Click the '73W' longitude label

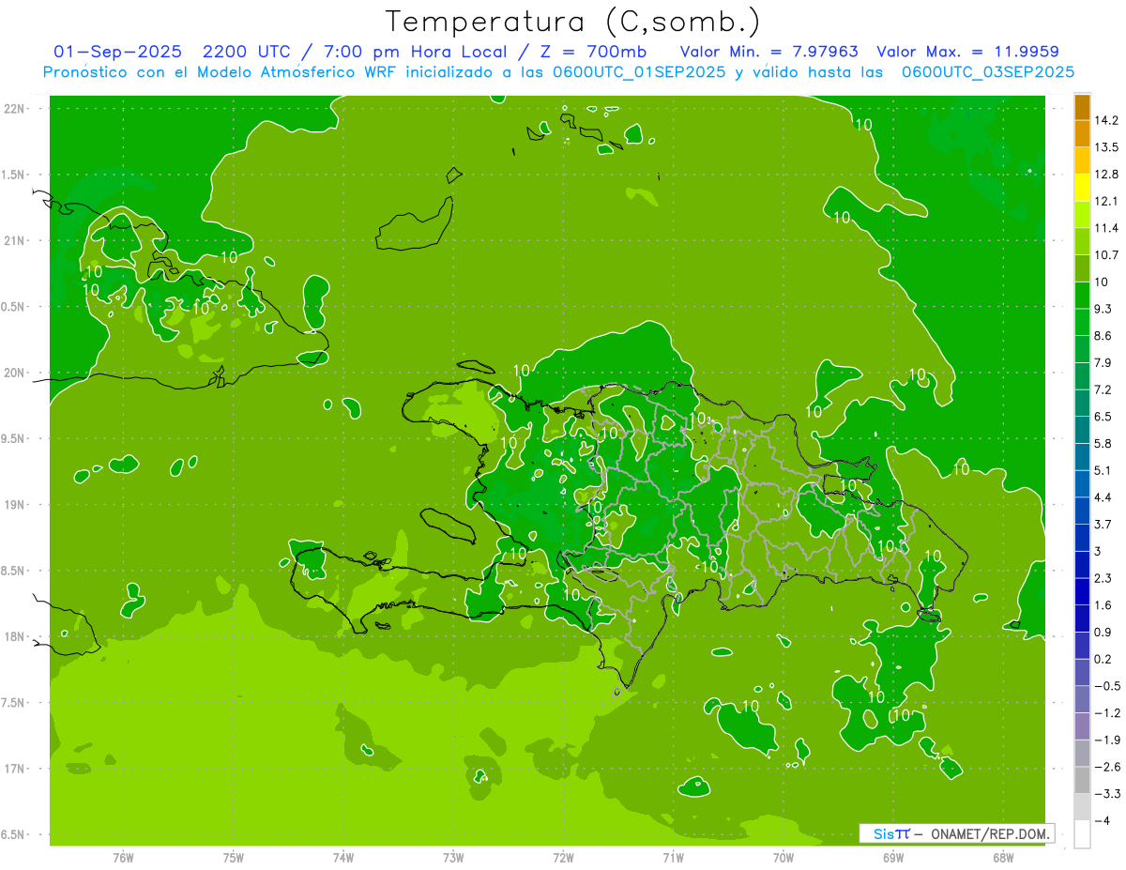point(453,857)
